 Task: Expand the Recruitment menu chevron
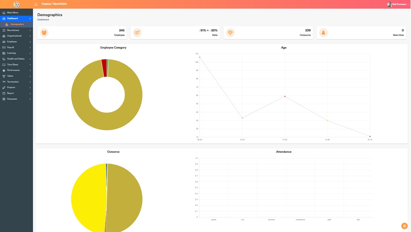[30, 30]
